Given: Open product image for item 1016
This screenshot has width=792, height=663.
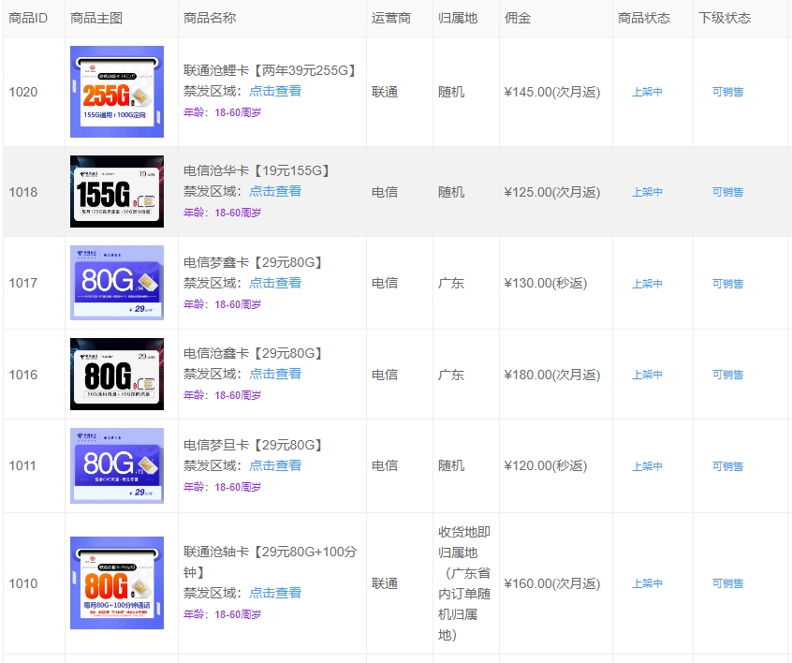Looking at the screenshot, I should tap(117, 374).
